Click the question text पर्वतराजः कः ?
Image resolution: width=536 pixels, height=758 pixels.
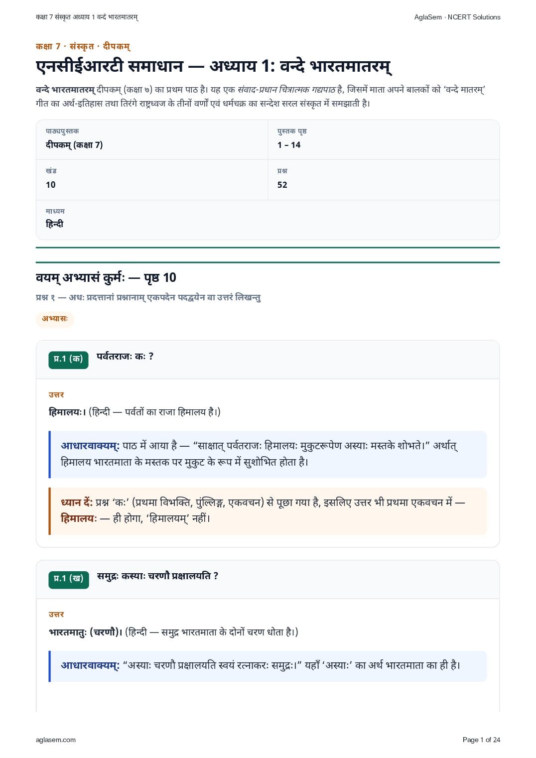pyautogui.click(x=125, y=357)
